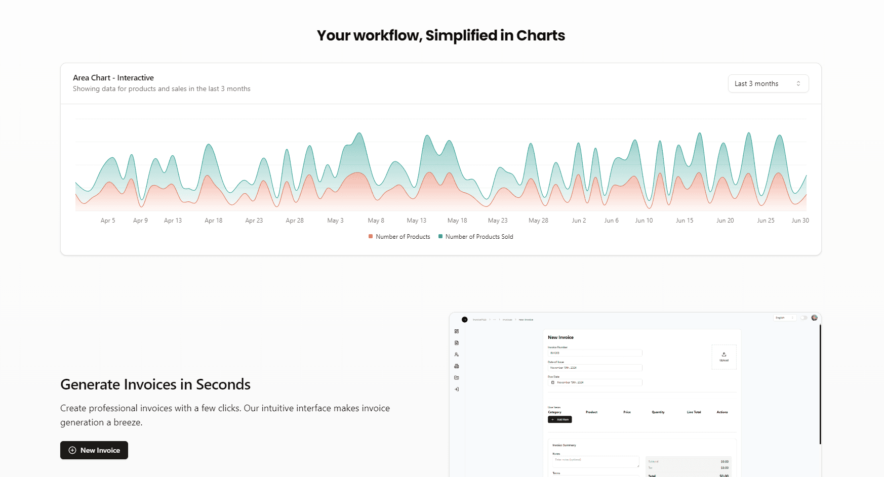Click the 'new-invoice' breadcrumb in preview
This screenshot has width=884, height=477.
526,320
